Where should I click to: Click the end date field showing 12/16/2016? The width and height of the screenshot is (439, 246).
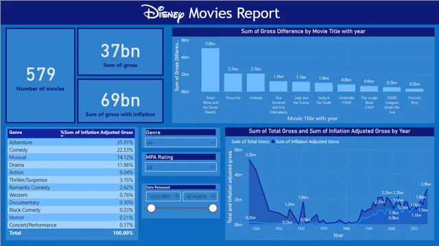click(x=200, y=196)
